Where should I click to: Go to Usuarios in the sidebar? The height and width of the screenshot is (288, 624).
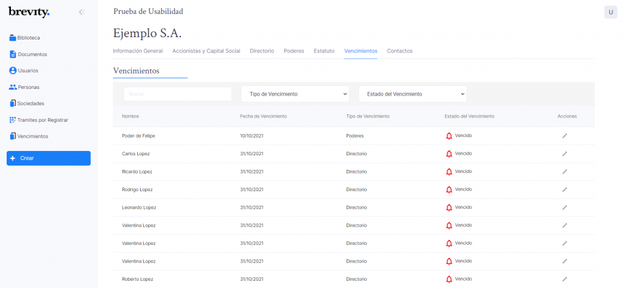pyautogui.click(x=24, y=71)
